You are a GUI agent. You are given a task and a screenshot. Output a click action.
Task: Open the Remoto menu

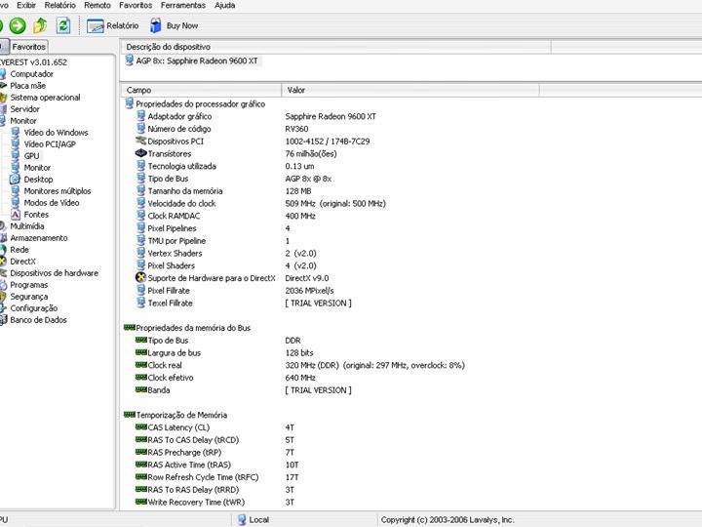click(97, 6)
